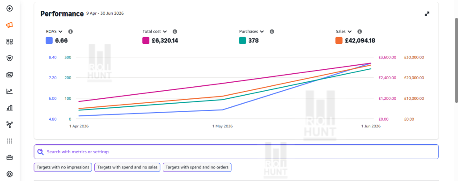Image resolution: width=458 pixels, height=181 pixels.
Task: Open the ROAS metric dropdown
Action: point(54,32)
